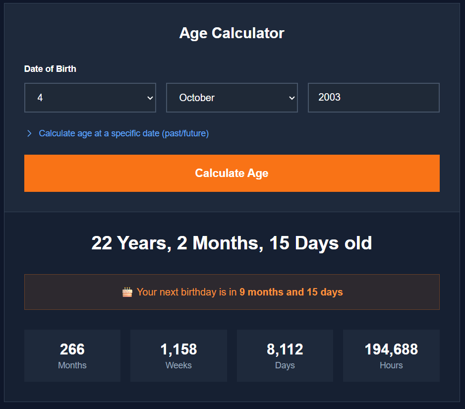The width and height of the screenshot is (465, 409).
Task: Click the day dropdown arrow
Action: [151, 98]
